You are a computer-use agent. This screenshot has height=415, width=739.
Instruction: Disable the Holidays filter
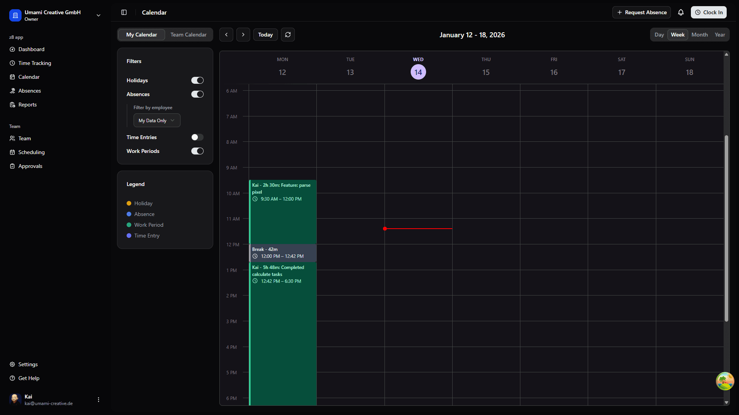197,80
